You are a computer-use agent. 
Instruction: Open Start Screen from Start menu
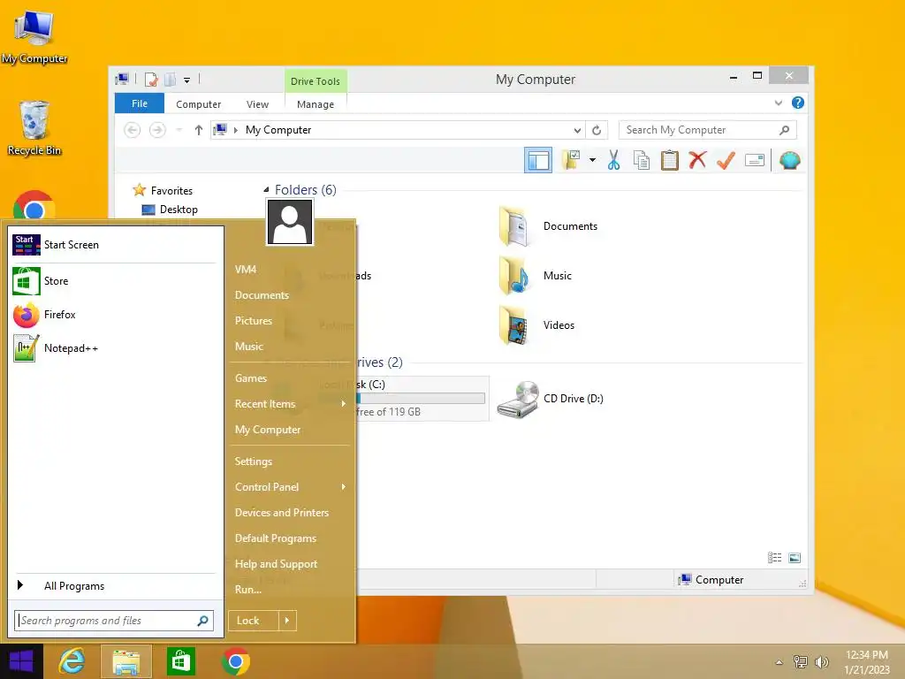(x=114, y=245)
